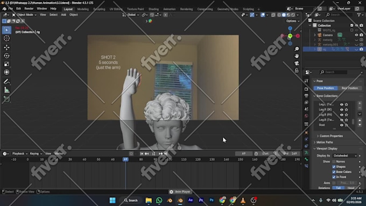Viewport: 366px width, 206px height.
Task: Click timeline playhead marker at 69
Action: coord(125,159)
